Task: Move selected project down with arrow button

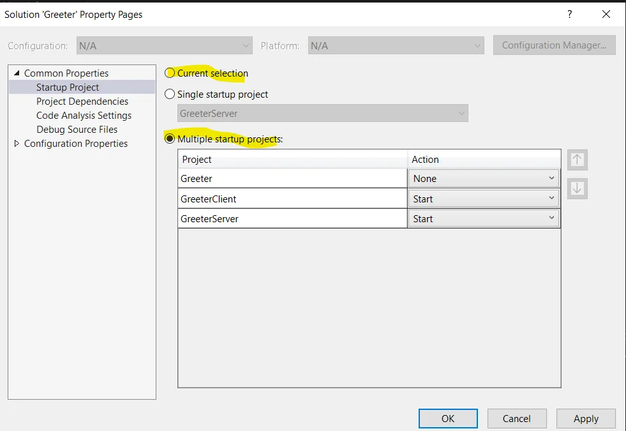Action: pos(577,188)
